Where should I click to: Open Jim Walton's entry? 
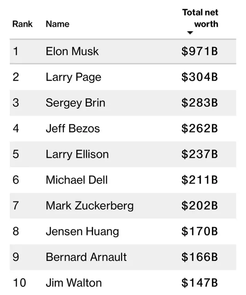(74, 283)
